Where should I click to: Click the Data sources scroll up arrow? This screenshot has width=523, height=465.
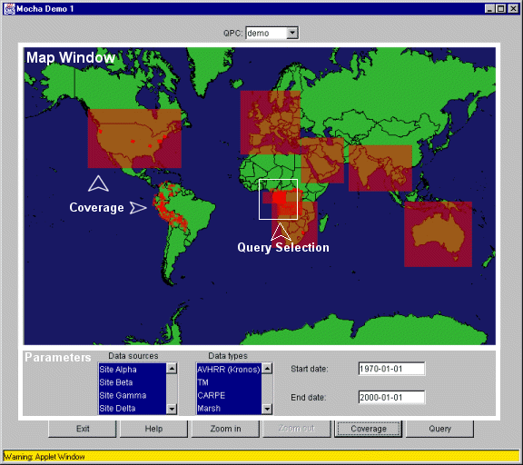[172, 369]
